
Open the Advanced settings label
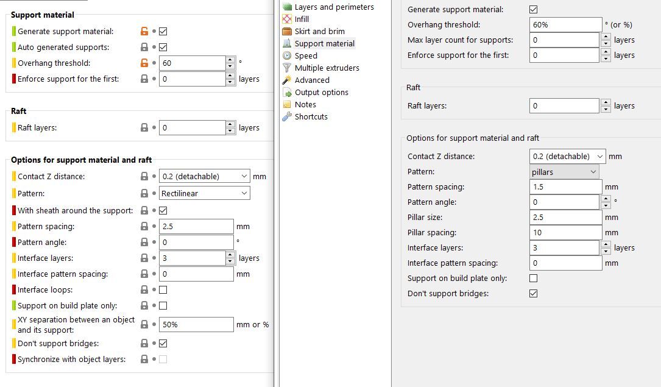312,80
